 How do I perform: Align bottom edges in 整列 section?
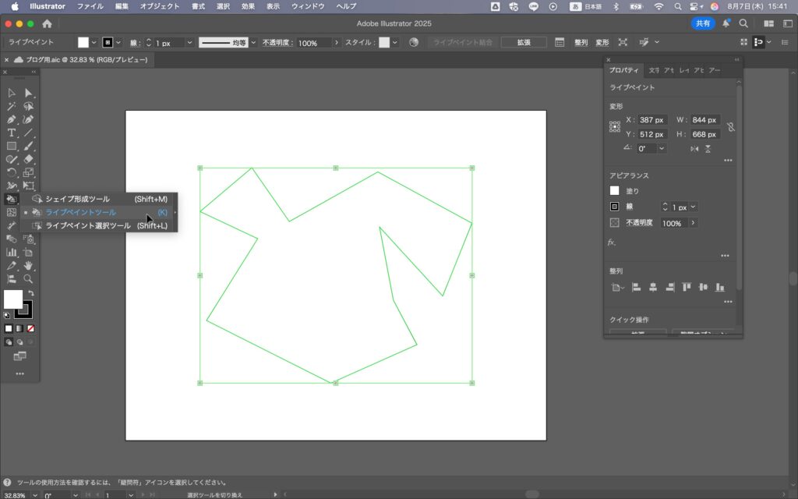(x=719, y=287)
